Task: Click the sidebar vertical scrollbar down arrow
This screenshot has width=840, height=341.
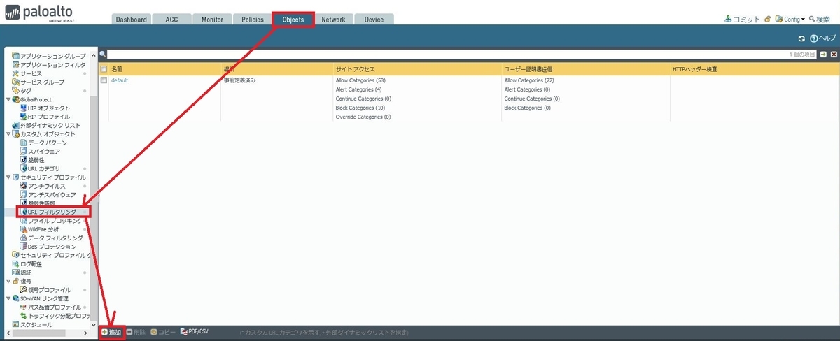Action: (x=94, y=324)
